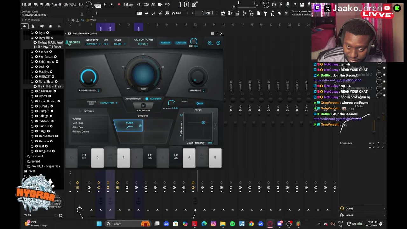407x229 pixels.
Task: Open the OPTIONS menu
Action: pyautogui.click(x=63, y=4)
